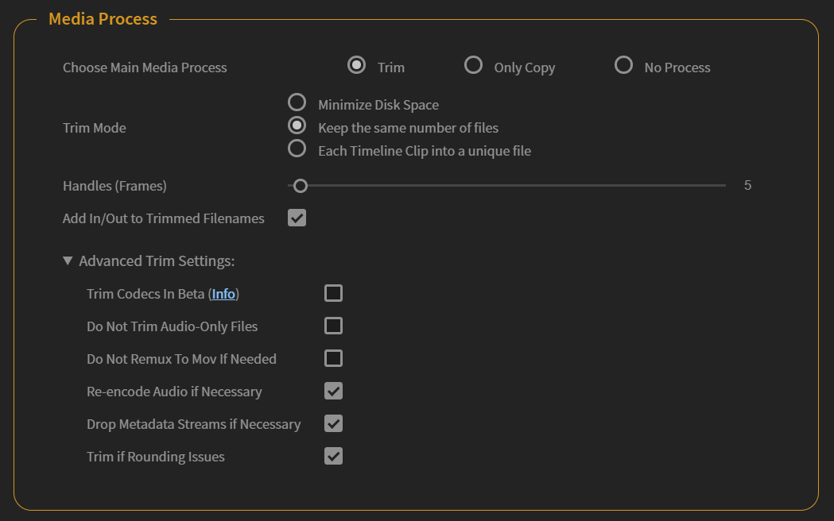Disable Drop Metadata Streams if Necessary

(x=333, y=423)
